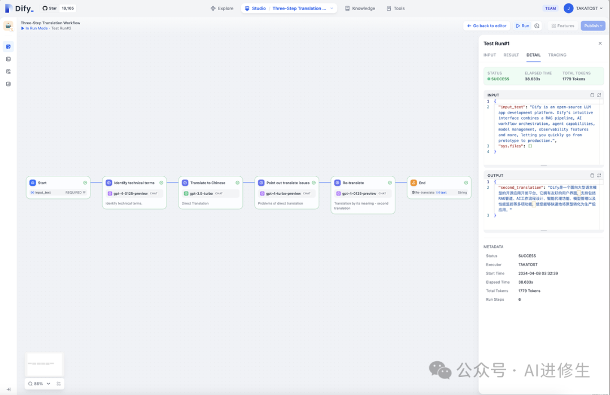The width and height of the screenshot is (610, 395).
Task: Click gpt-4-turbo-preview model label
Action: pos(283,193)
